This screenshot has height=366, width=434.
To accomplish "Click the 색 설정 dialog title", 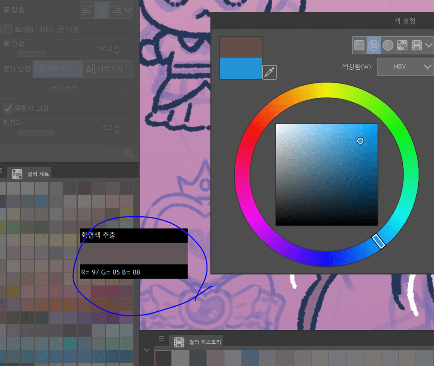I will point(405,21).
